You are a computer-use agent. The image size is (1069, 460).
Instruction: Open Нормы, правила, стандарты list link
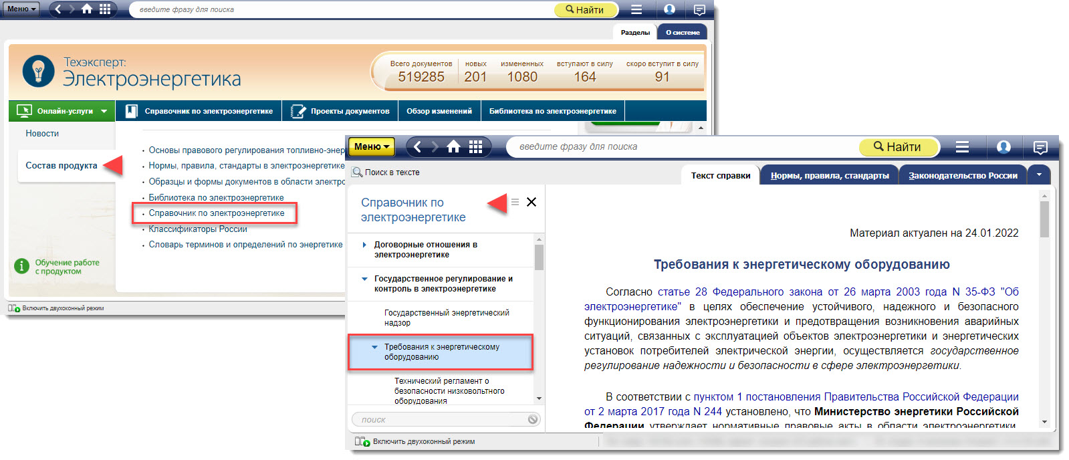tap(247, 166)
